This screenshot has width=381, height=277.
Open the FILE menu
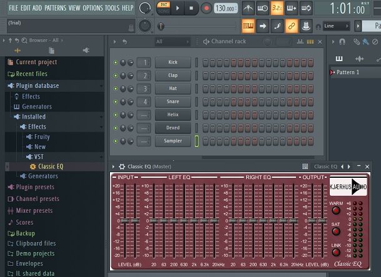[x=13, y=7]
